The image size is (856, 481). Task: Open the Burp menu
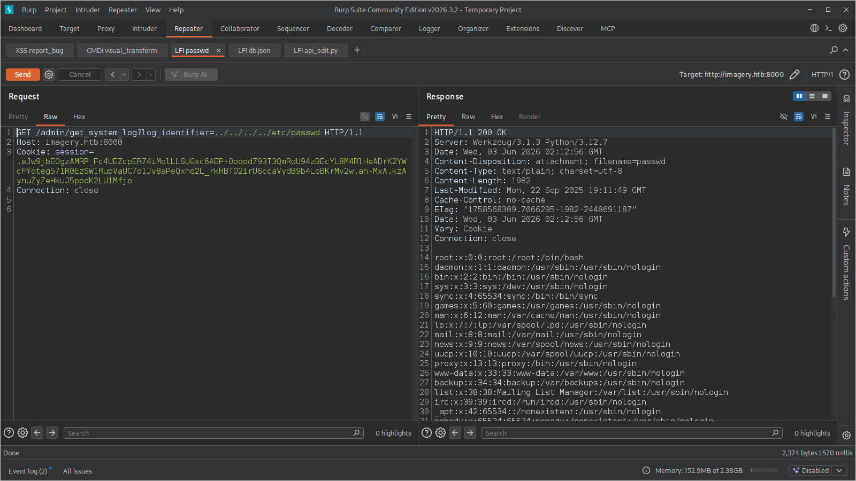[x=29, y=10]
